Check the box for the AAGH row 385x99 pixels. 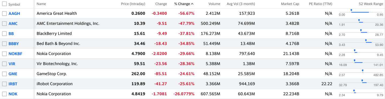tap(4, 13)
